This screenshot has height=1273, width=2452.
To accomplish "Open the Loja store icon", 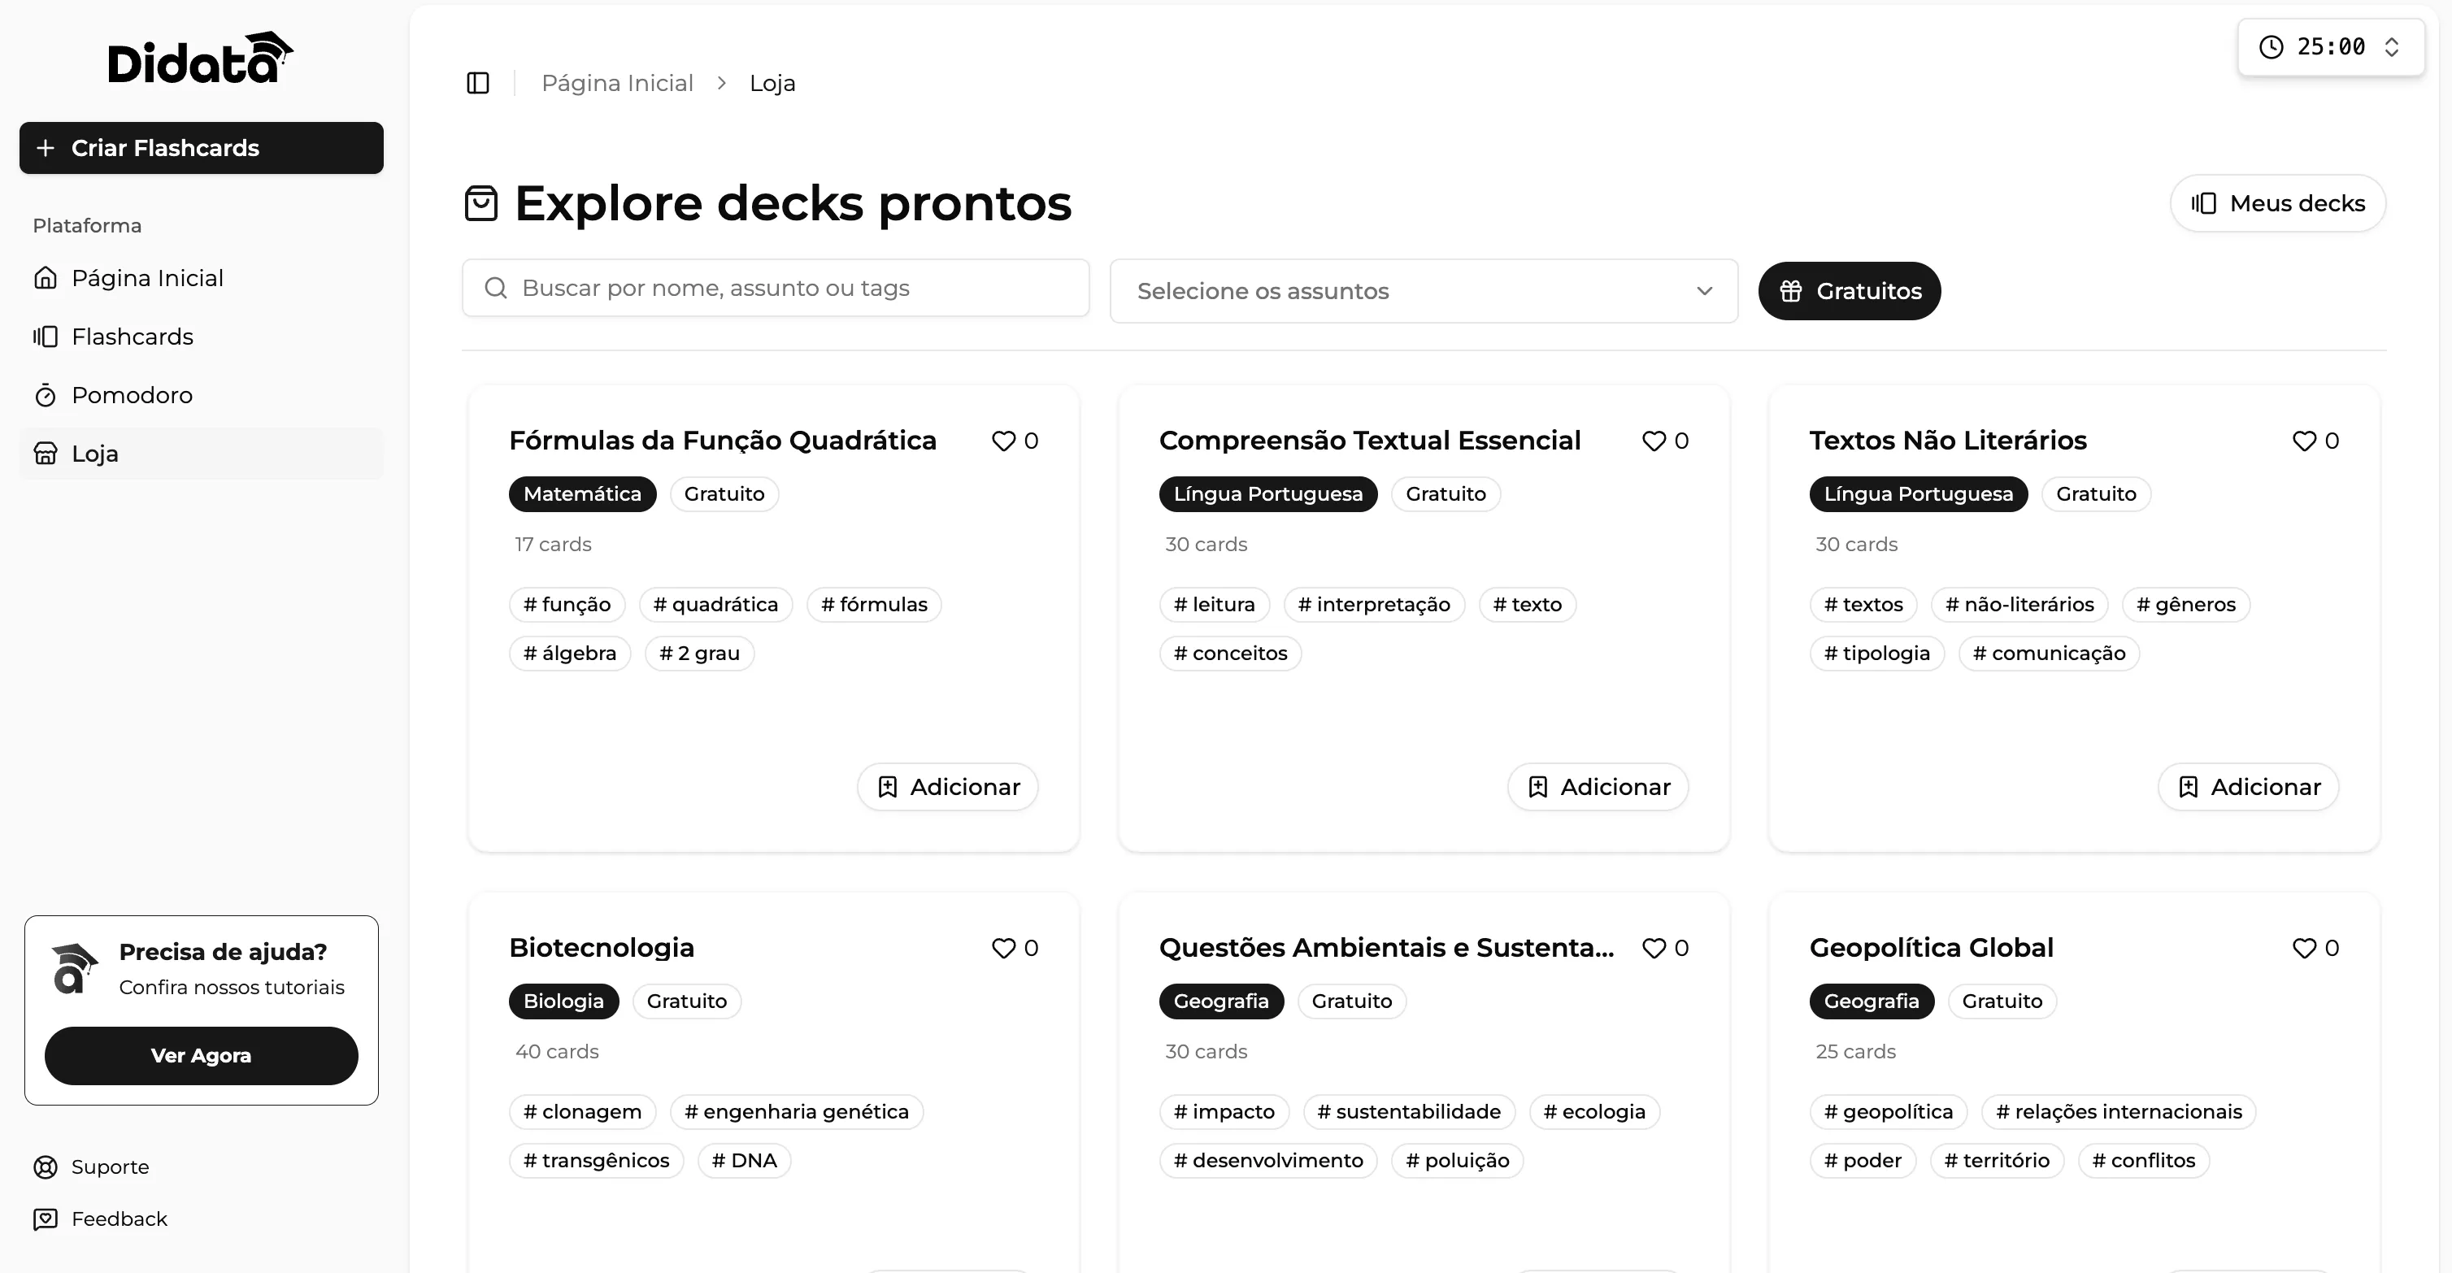I will (46, 453).
